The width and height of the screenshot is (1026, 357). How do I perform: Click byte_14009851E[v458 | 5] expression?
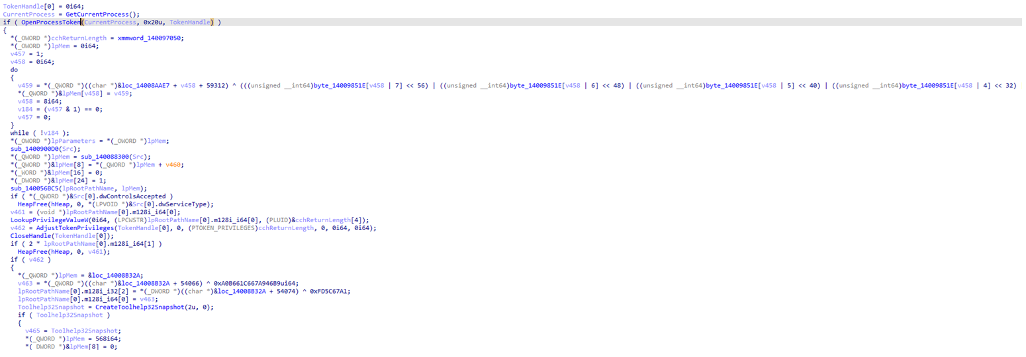[751, 85]
